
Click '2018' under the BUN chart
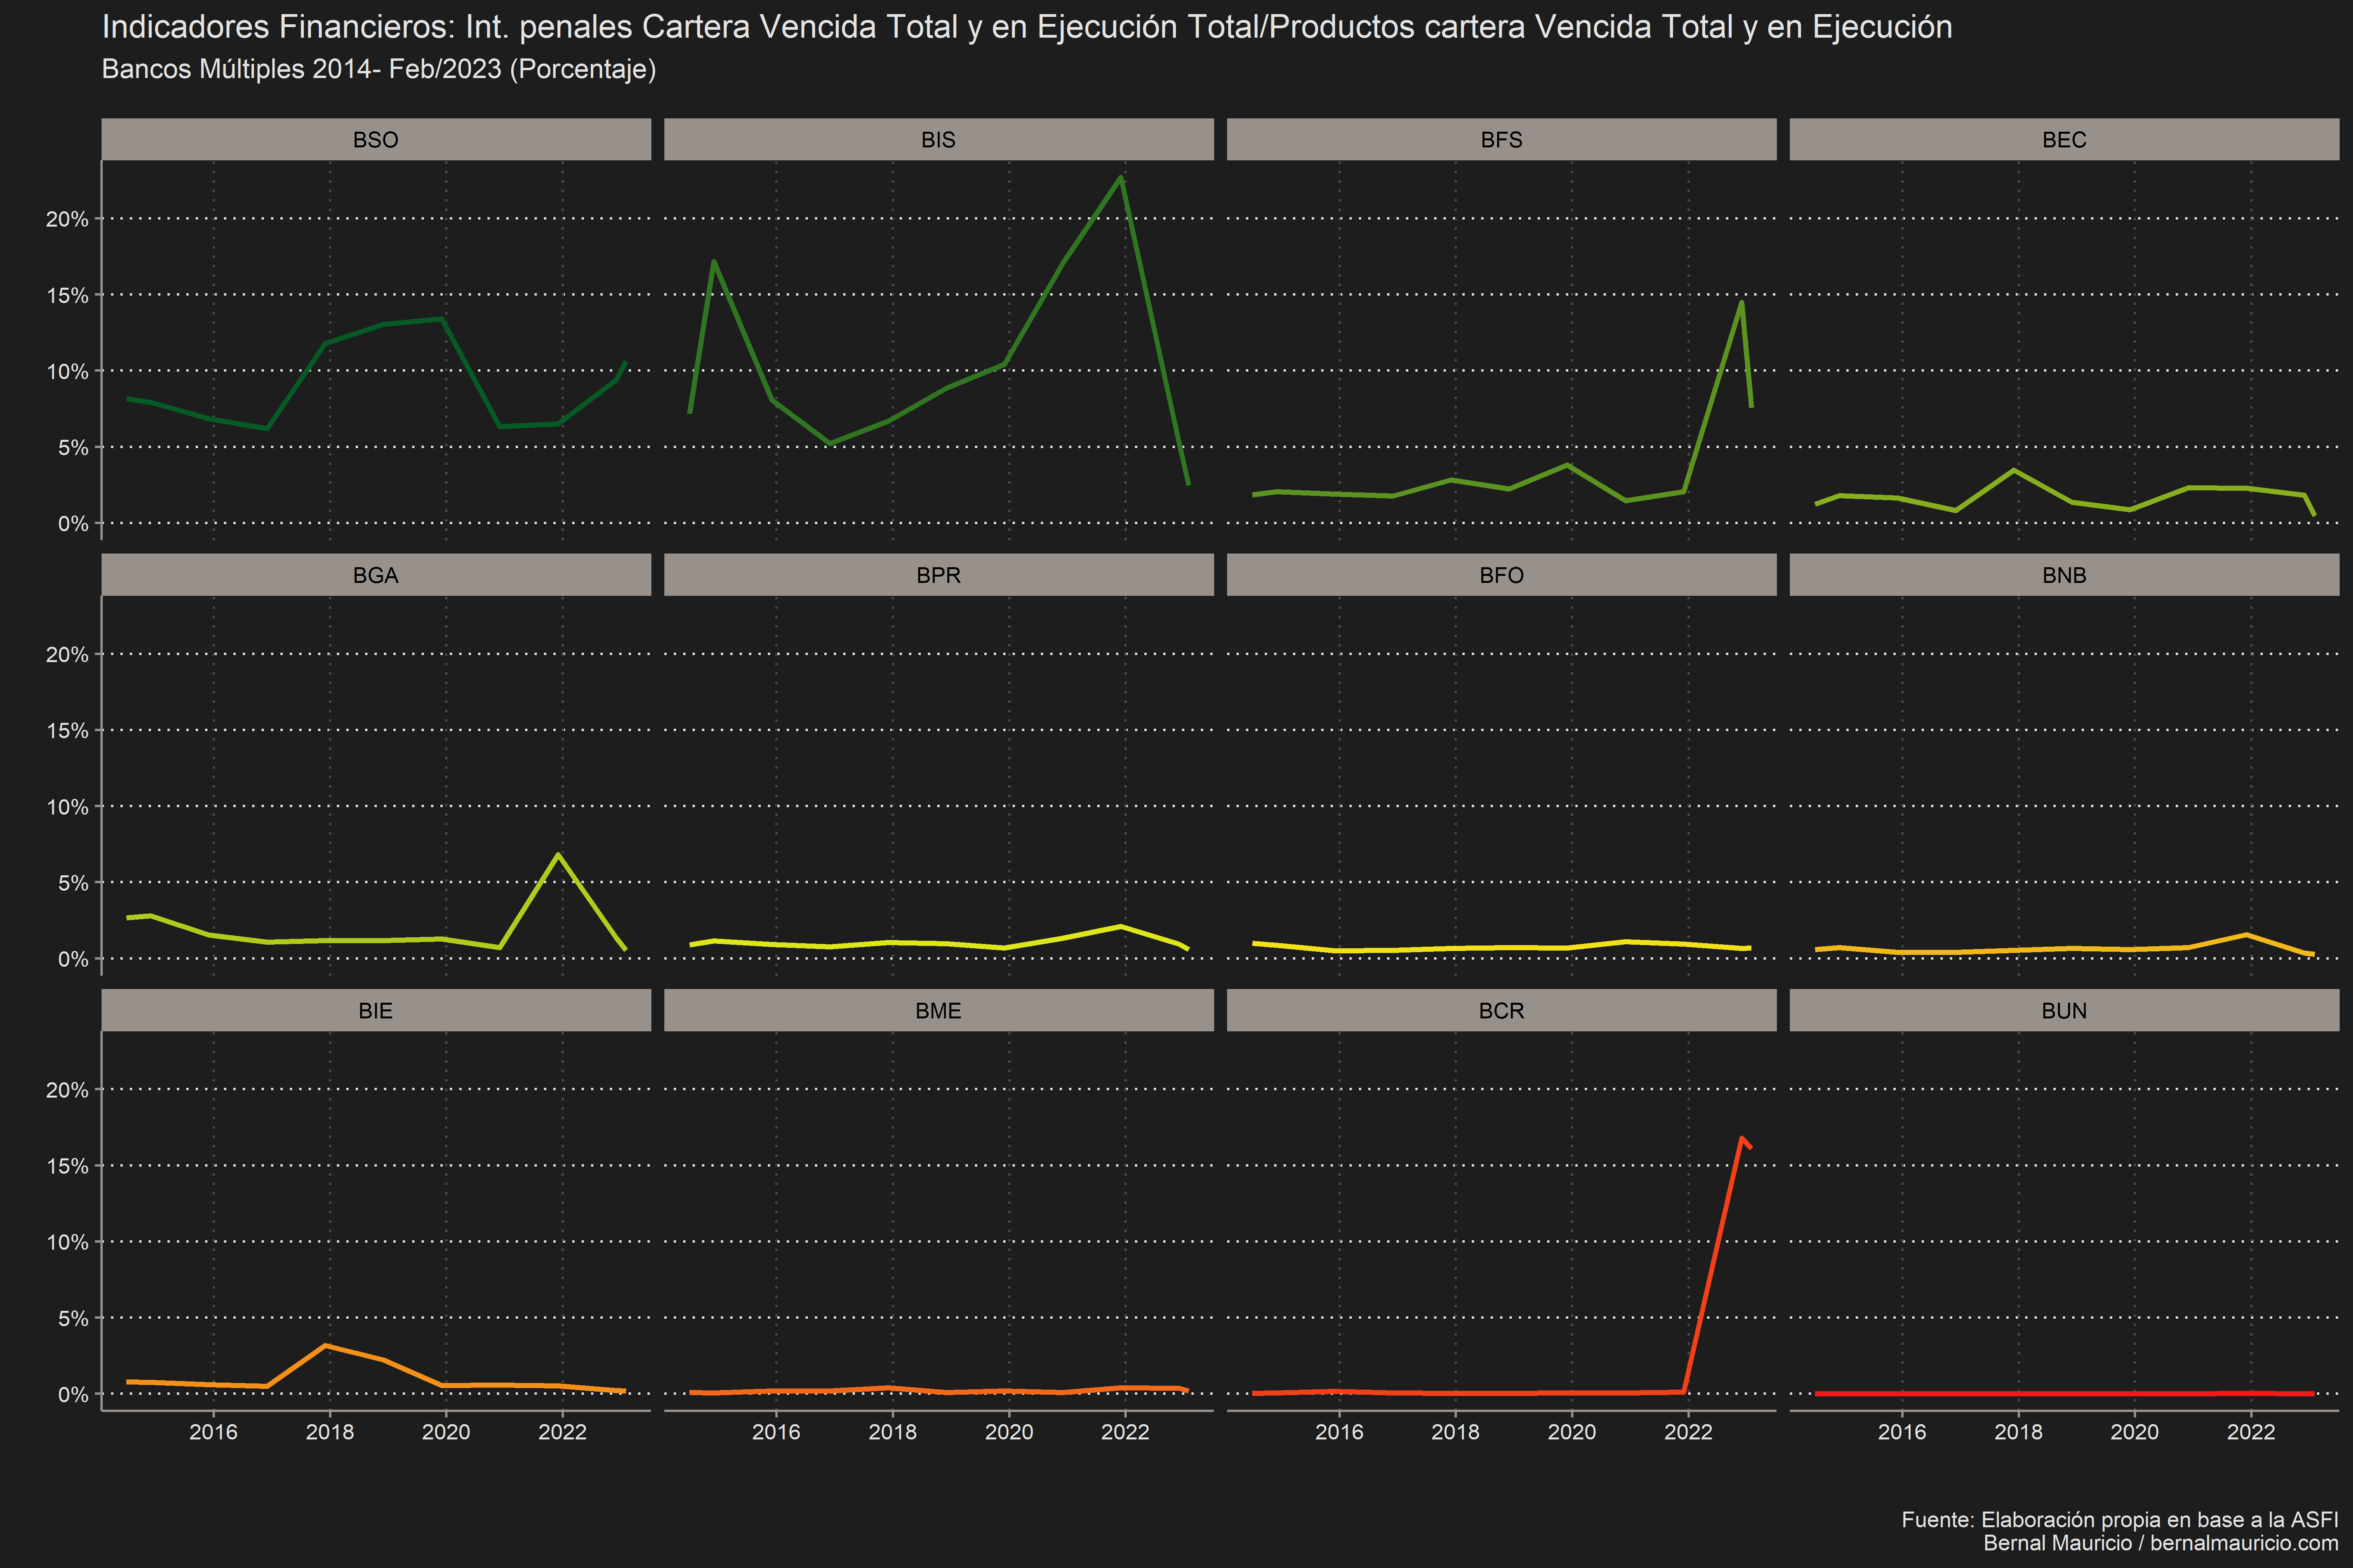click(2019, 1432)
